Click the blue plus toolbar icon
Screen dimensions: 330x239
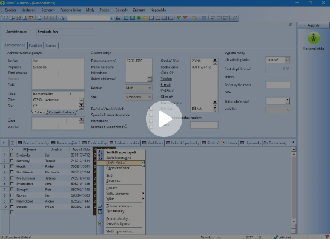pos(133,18)
